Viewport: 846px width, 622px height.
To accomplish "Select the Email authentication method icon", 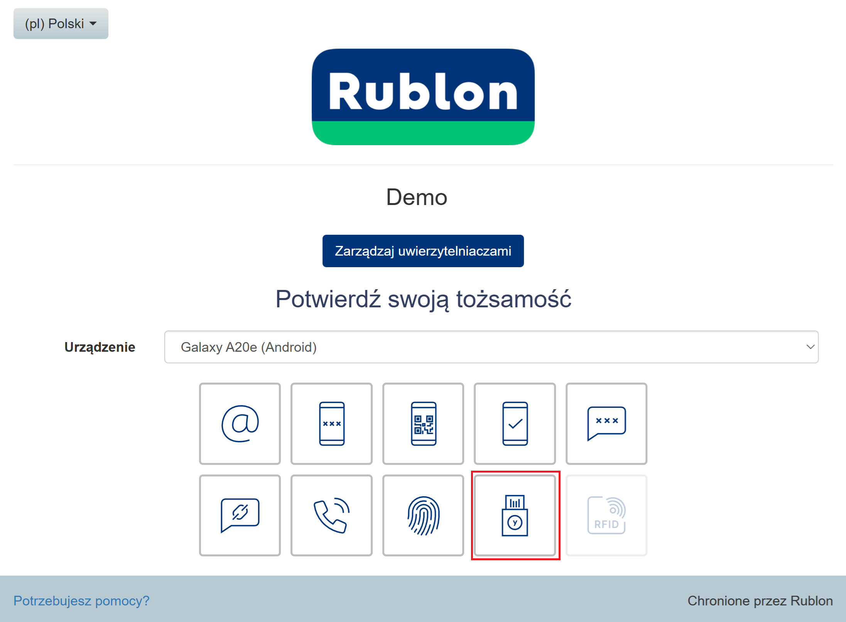I will coord(240,424).
